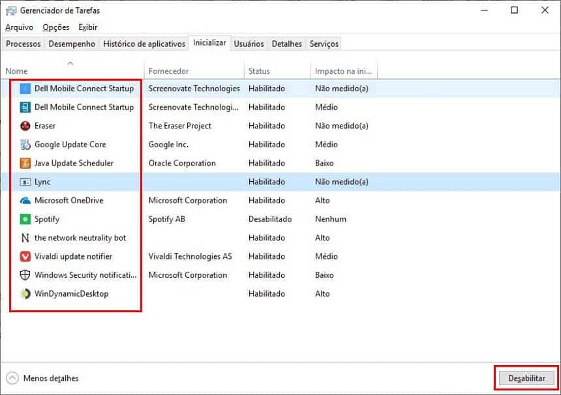Open the Exibir menu
This screenshot has width=561, height=395.
pyautogui.click(x=88, y=27)
